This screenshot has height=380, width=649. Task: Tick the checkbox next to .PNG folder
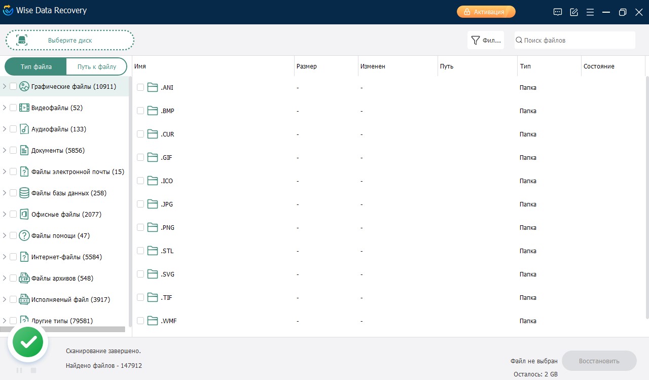pyautogui.click(x=140, y=228)
